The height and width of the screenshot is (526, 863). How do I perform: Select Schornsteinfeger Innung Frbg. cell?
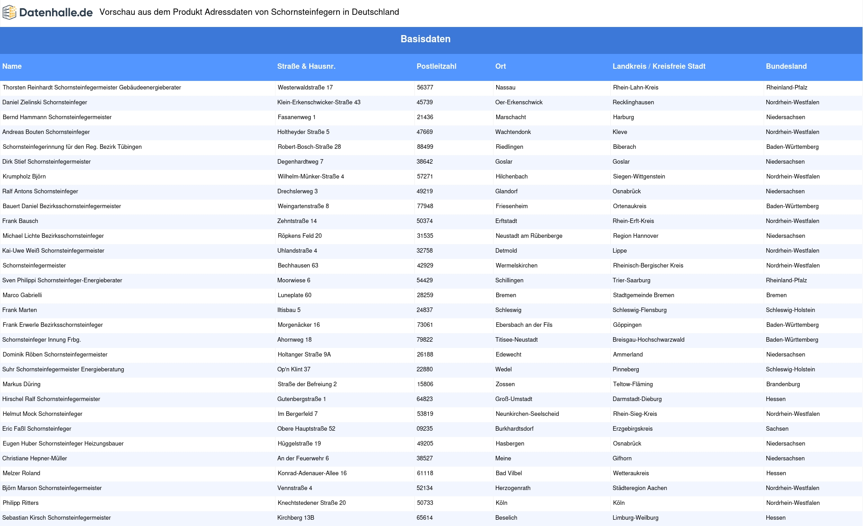click(41, 340)
